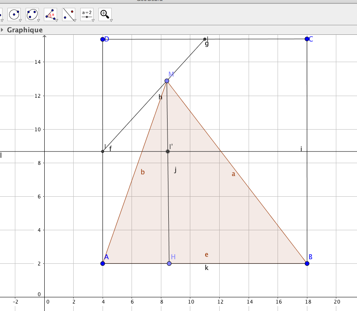Open the Circle tool's dropdown arrow
This screenshot has height=311, width=357.
pos(20,20)
